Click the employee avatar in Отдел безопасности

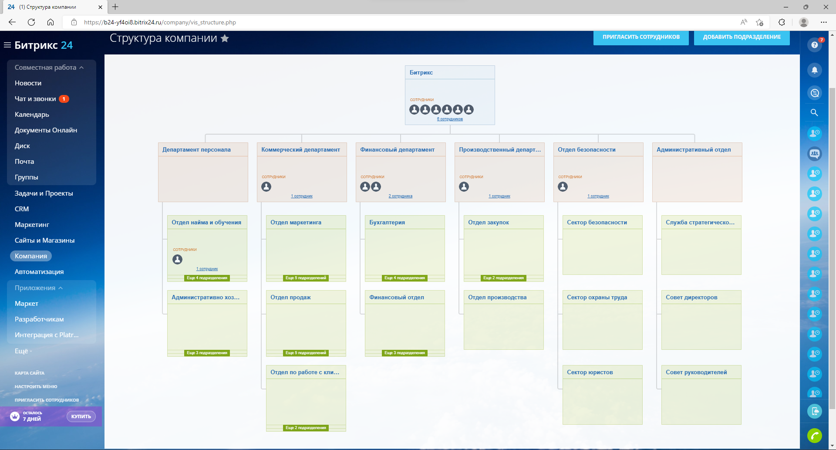[563, 187]
